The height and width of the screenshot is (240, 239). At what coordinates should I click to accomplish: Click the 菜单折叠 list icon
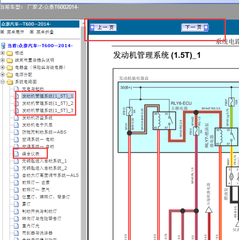click(x=32, y=32)
